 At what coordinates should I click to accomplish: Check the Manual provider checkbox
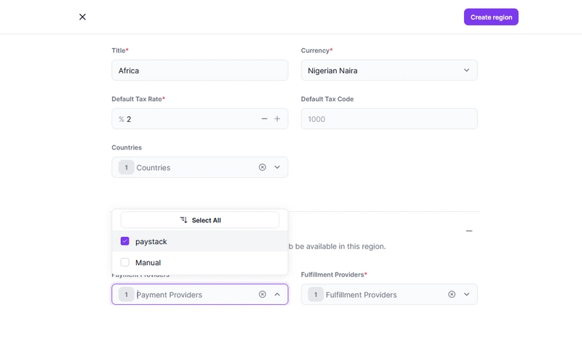[x=124, y=262]
